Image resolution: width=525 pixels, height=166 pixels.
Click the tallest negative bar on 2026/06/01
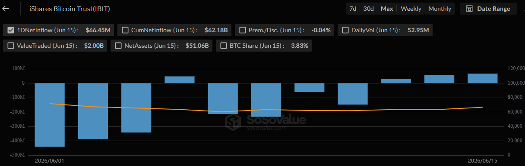pos(50,115)
